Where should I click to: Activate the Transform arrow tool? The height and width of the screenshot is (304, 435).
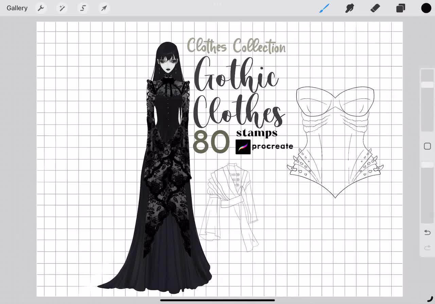tap(104, 8)
